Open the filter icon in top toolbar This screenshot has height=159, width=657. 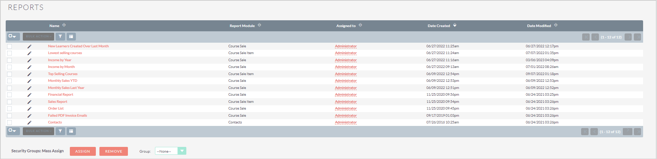point(60,36)
